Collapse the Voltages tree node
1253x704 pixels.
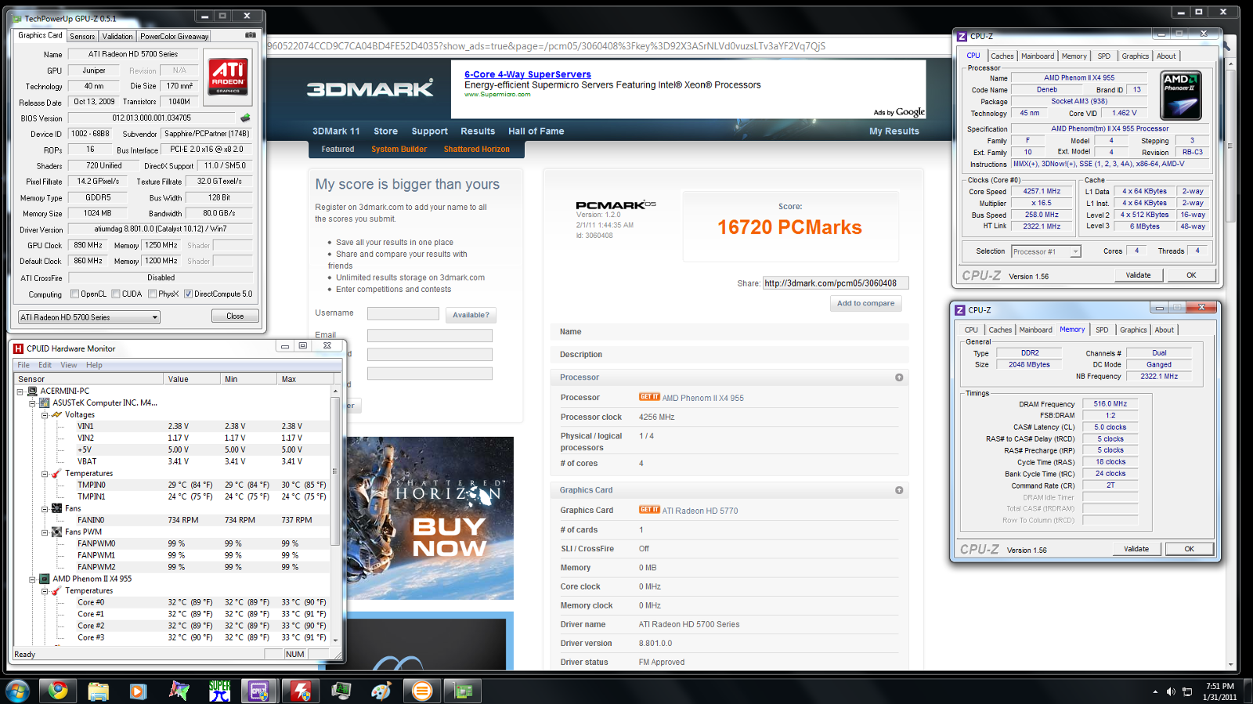45,414
